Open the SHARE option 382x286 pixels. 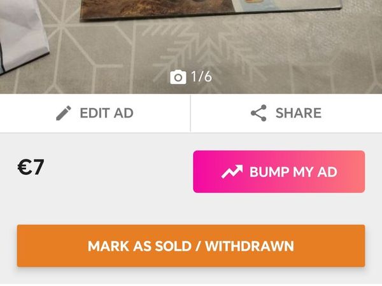click(x=286, y=113)
